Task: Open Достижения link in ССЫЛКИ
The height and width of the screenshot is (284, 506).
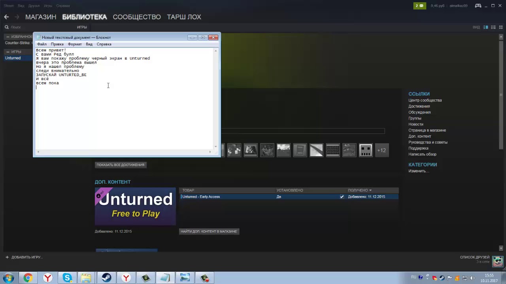Action: [x=419, y=106]
